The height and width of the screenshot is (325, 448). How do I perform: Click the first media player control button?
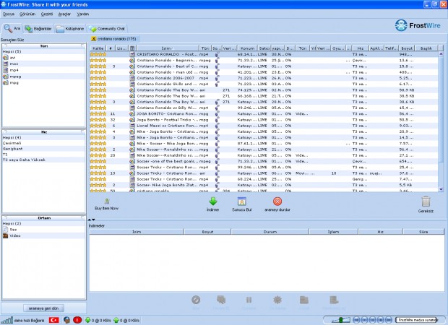coord(356,320)
